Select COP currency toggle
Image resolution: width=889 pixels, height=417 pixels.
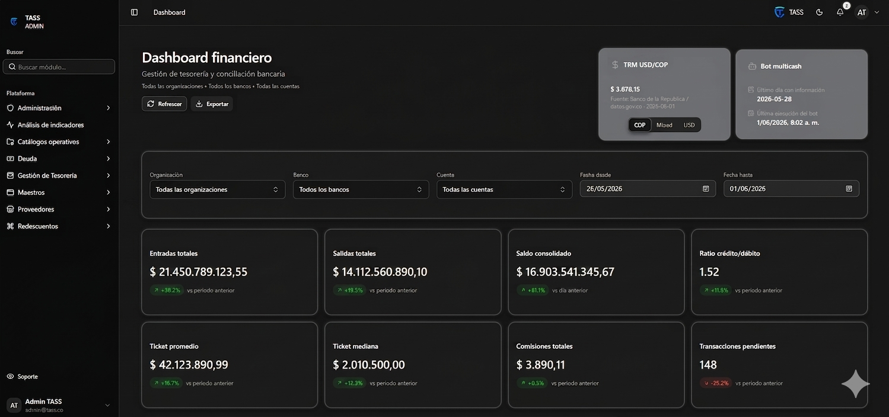(640, 125)
